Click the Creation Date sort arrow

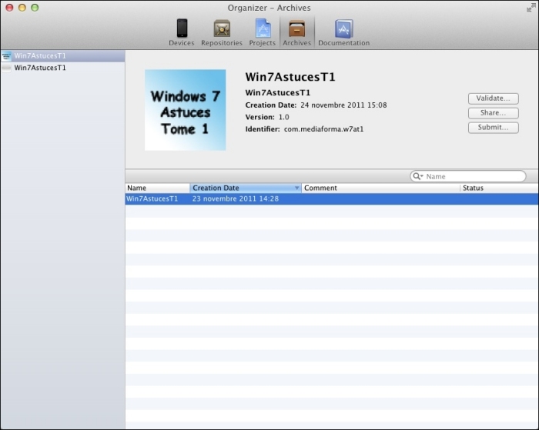(x=296, y=188)
